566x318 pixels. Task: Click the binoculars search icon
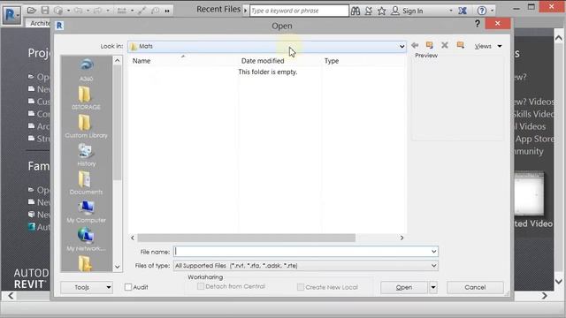point(356,11)
